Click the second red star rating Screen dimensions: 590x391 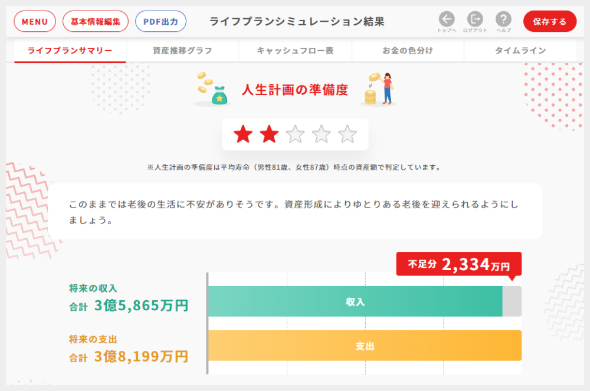269,134
